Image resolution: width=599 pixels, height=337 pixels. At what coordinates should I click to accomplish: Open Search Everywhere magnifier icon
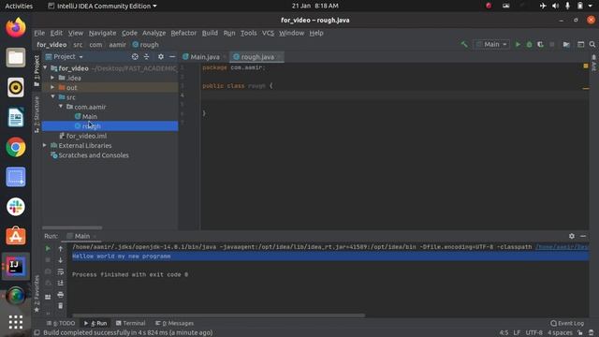(592, 44)
